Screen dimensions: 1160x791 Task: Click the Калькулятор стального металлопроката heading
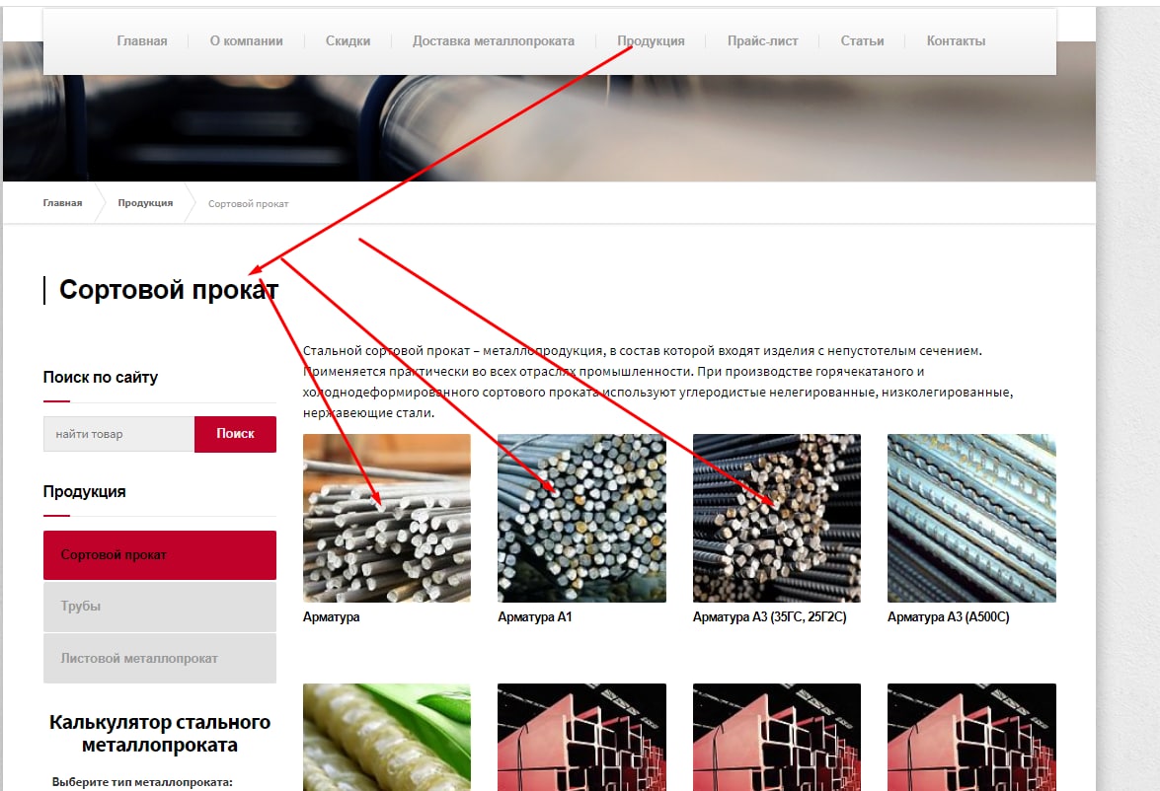[x=160, y=734]
